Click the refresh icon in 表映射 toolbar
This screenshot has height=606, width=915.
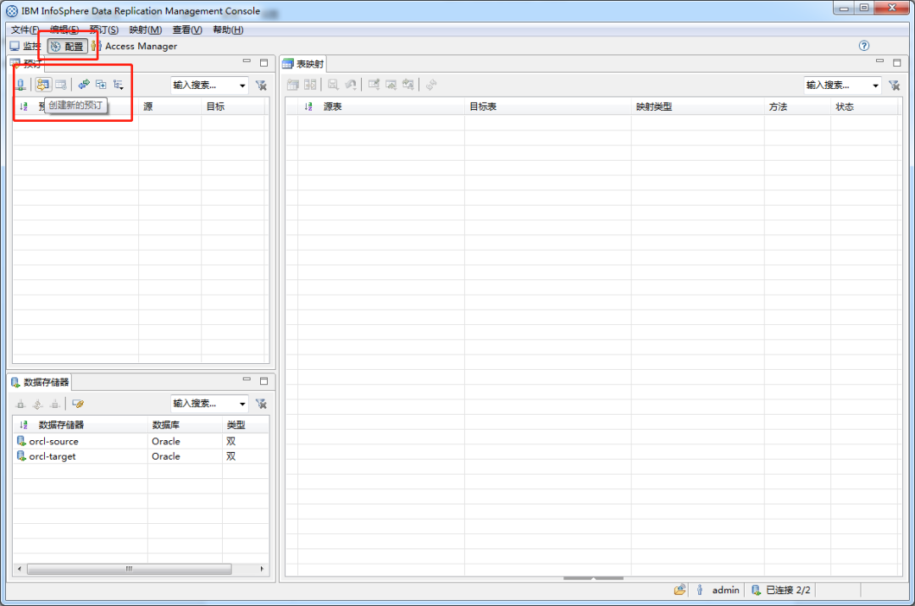[x=431, y=85]
